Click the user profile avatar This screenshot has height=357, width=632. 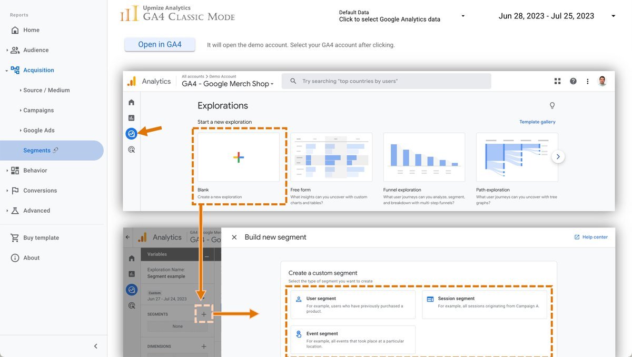click(x=603, y=81)
